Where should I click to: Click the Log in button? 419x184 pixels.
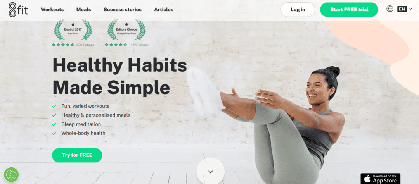click(x=298, y=10)
